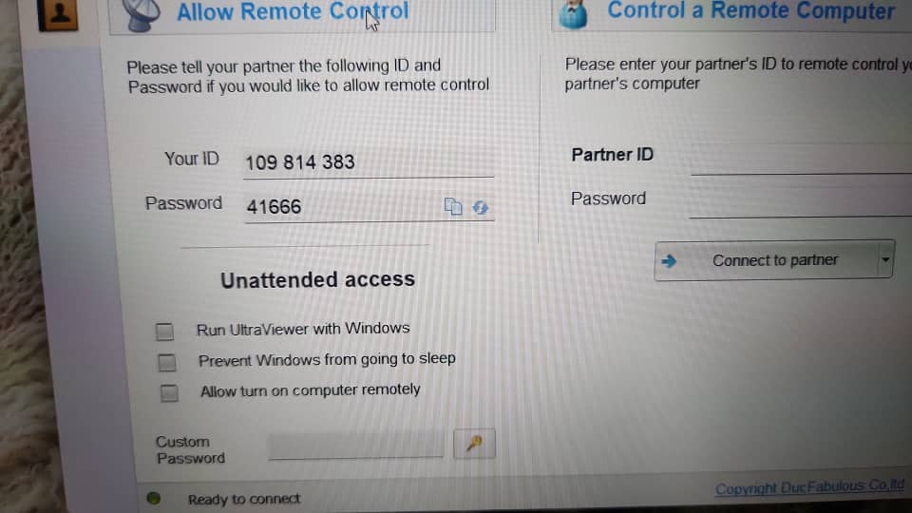Click the Connect to partner button
The image size is (912, 513).
click(774, 260)
